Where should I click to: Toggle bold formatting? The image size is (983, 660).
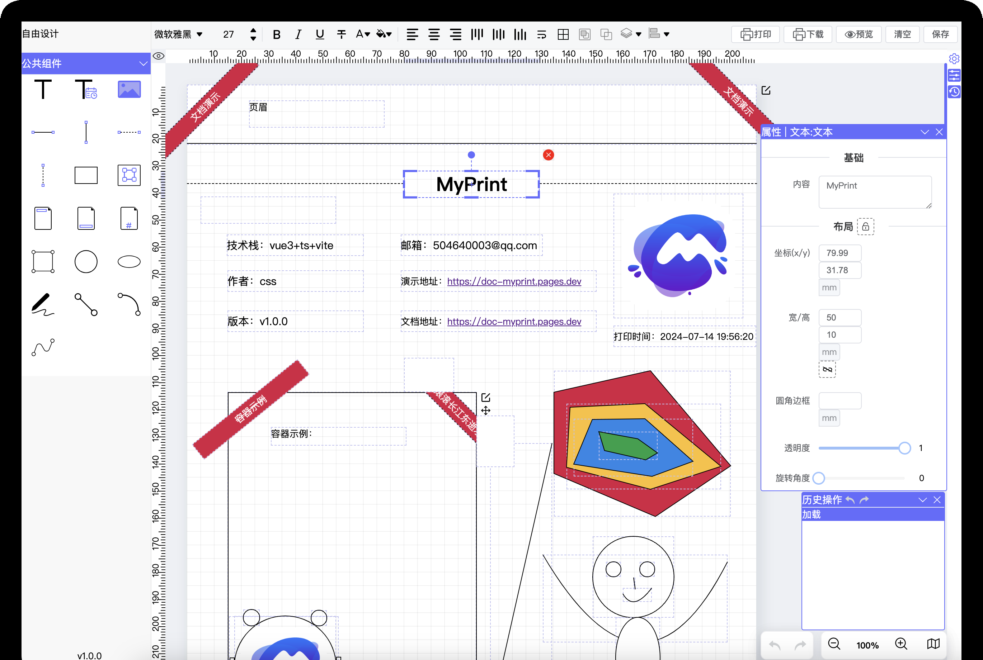(x=277, y=34)
